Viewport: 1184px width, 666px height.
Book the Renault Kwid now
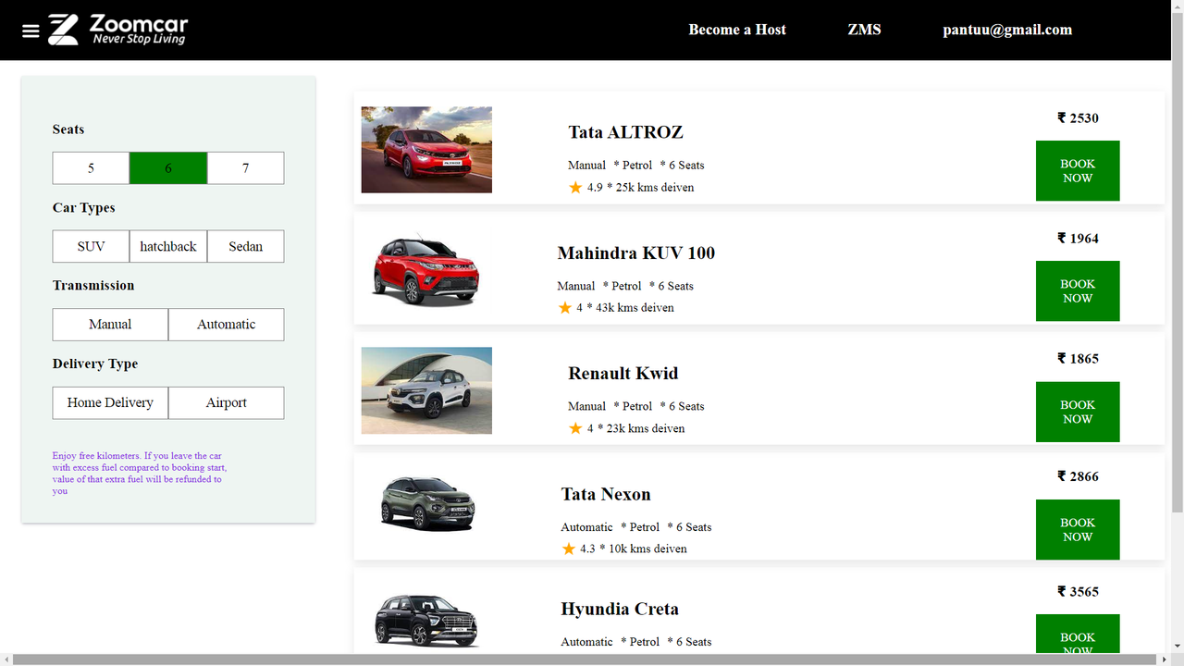[1078, 412]
